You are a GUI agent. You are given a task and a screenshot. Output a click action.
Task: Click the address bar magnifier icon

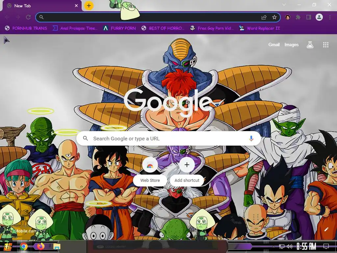pos(41,17)
